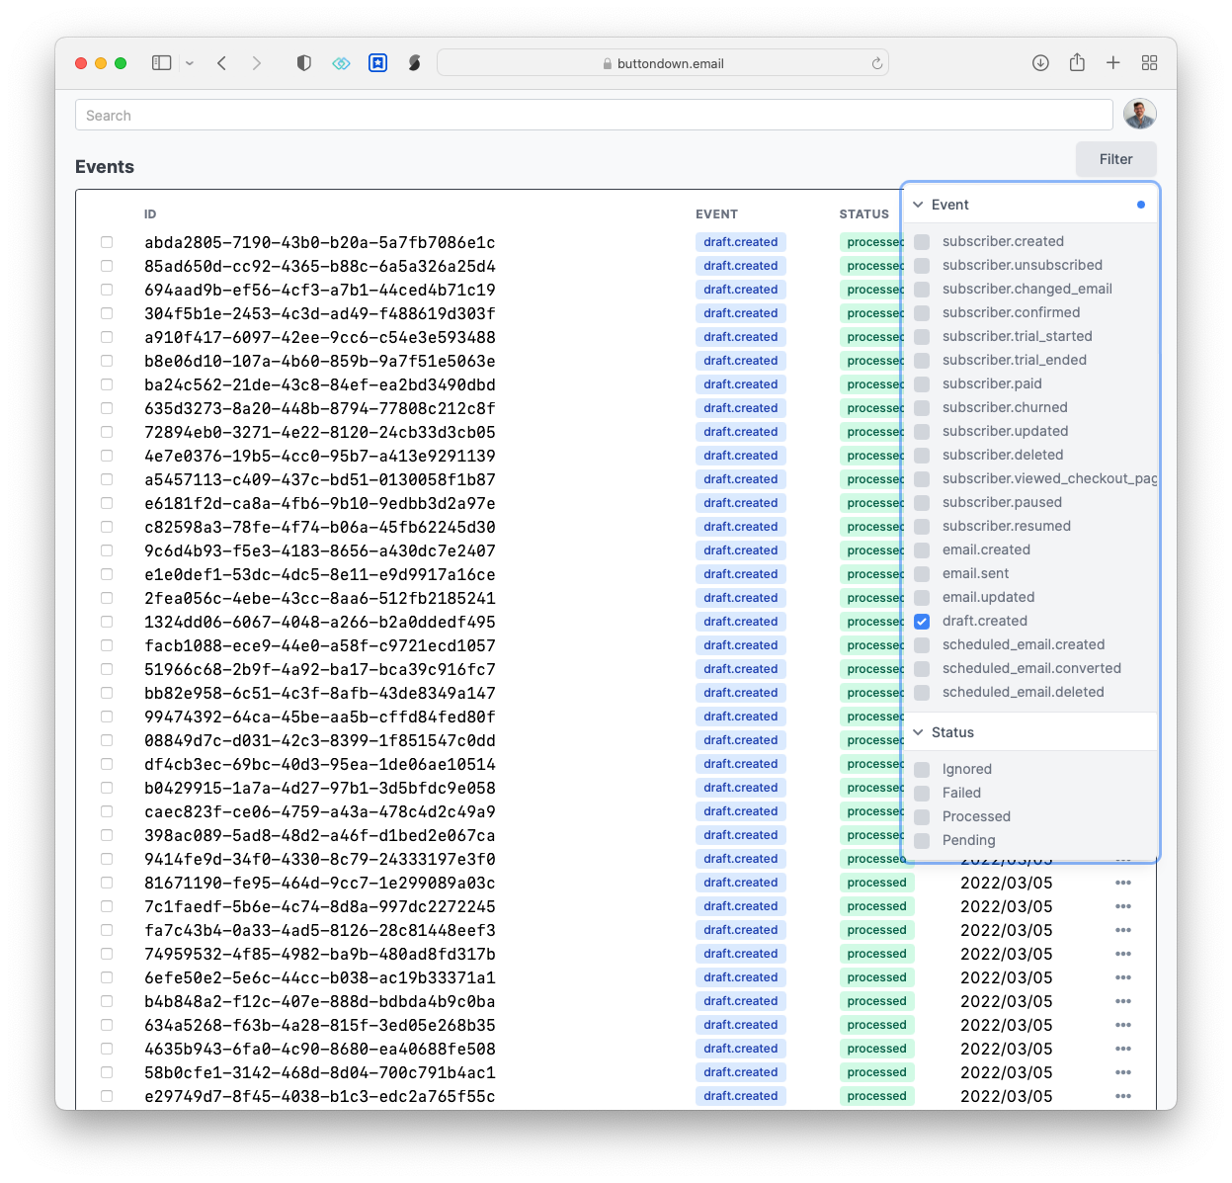This screenshot has width=1232, height=1183.
Task: Enable the Failed status filter
Action: [922, 794]
